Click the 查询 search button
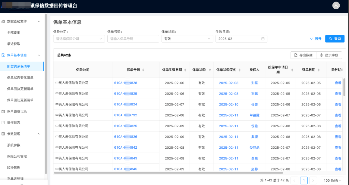349x185 pixels. point(335,39)
